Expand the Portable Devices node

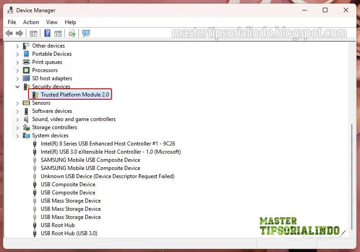[17, 54]
